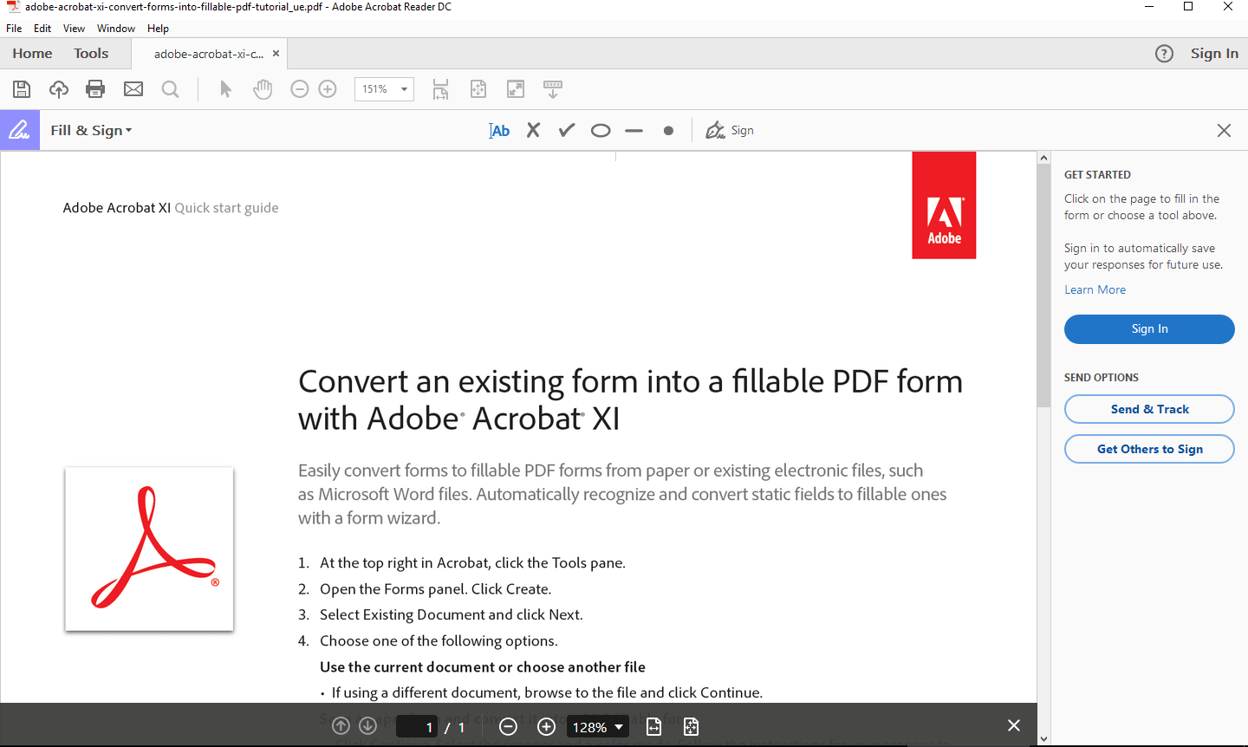1248x747 pixels.
Task: Click Sign In at top right
Action: [x=1214, y=54]
